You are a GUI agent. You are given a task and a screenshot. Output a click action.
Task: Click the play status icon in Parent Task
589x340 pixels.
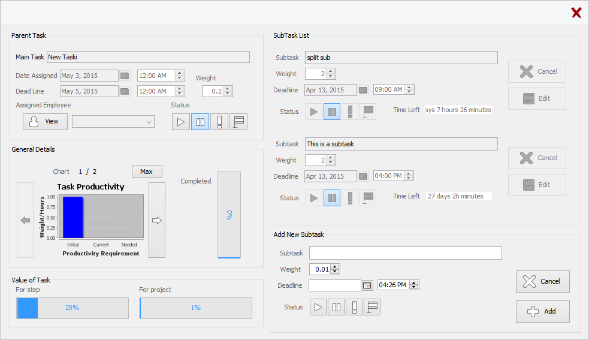[181, 122]
